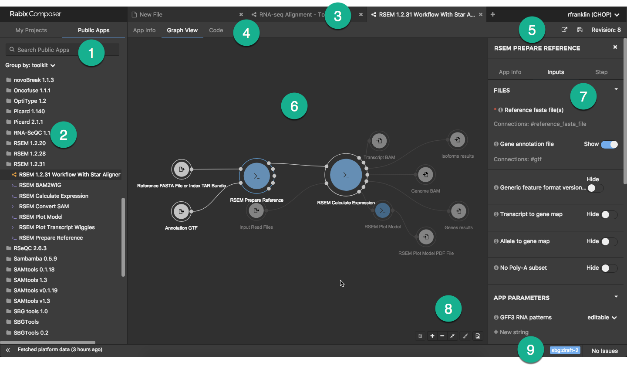The height and width of the screenshot is (366, 627).
Task: Click the New string link
Action: coord(511,332)
